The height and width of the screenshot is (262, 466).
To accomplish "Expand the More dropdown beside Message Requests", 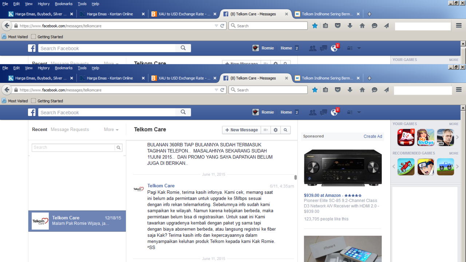I will point(111,130).
